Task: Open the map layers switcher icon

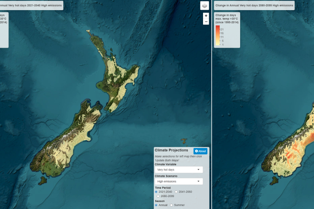Action: (204, 6)
